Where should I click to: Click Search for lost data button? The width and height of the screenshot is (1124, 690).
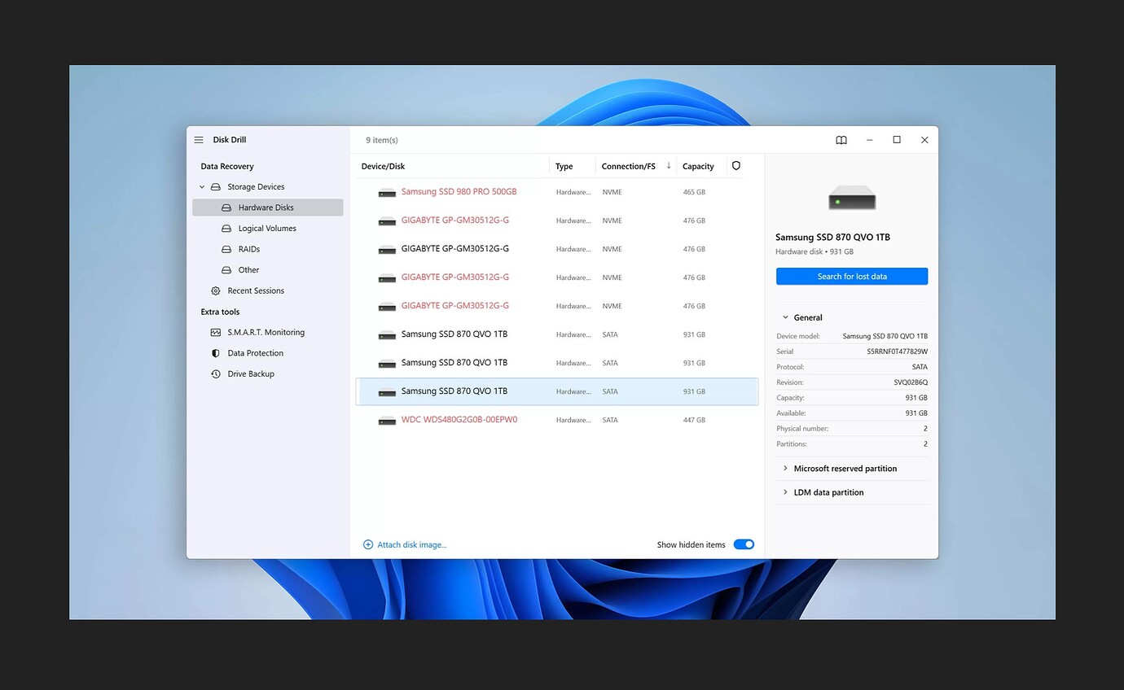pos(851,277)
